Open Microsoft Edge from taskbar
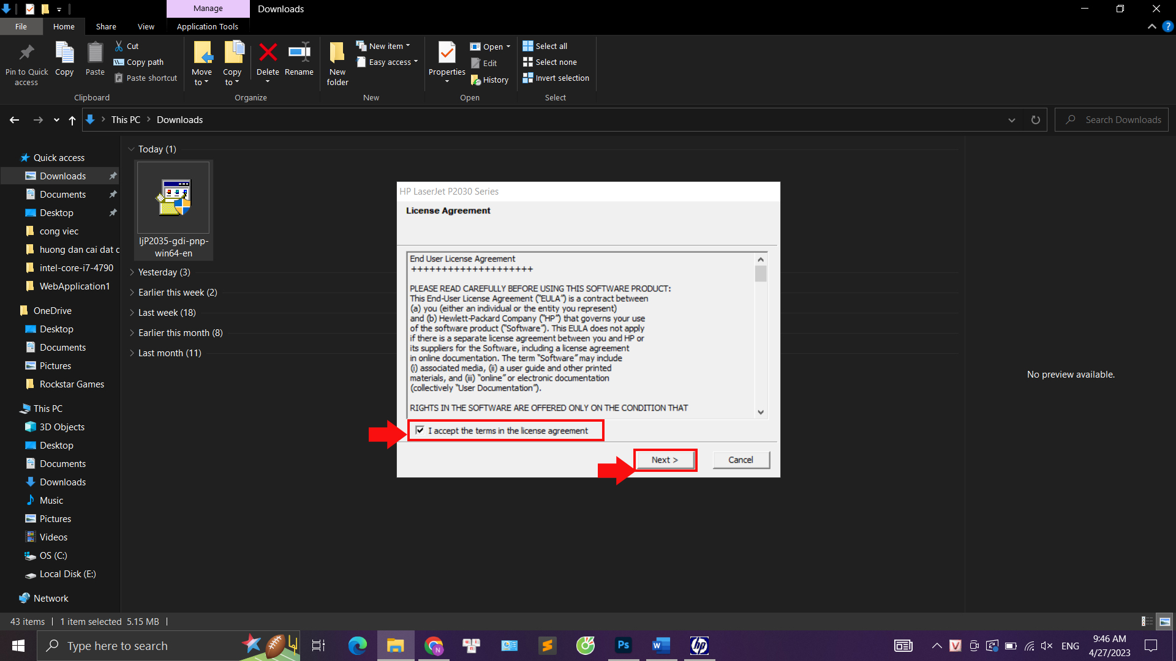1176x661 pixels. 358,646
